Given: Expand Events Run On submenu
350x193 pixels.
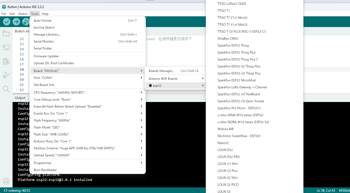Looking at the screenshot, I should 88,113.
